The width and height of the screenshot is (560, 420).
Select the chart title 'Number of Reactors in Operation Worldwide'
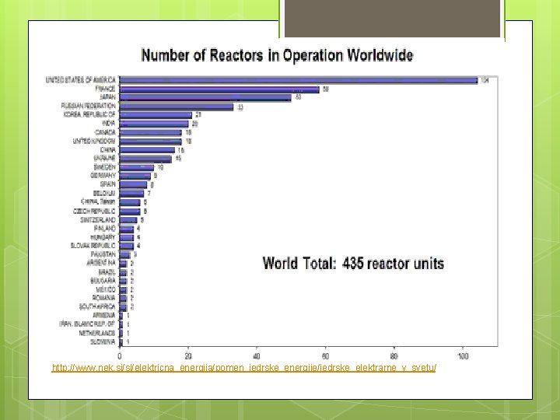[277, 55]
